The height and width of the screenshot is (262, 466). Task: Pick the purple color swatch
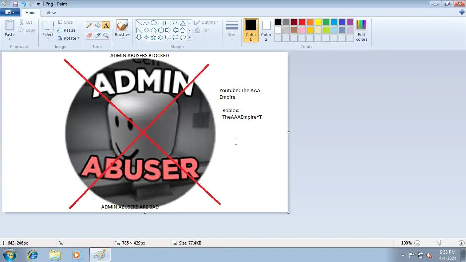click(x=350, y=22)
